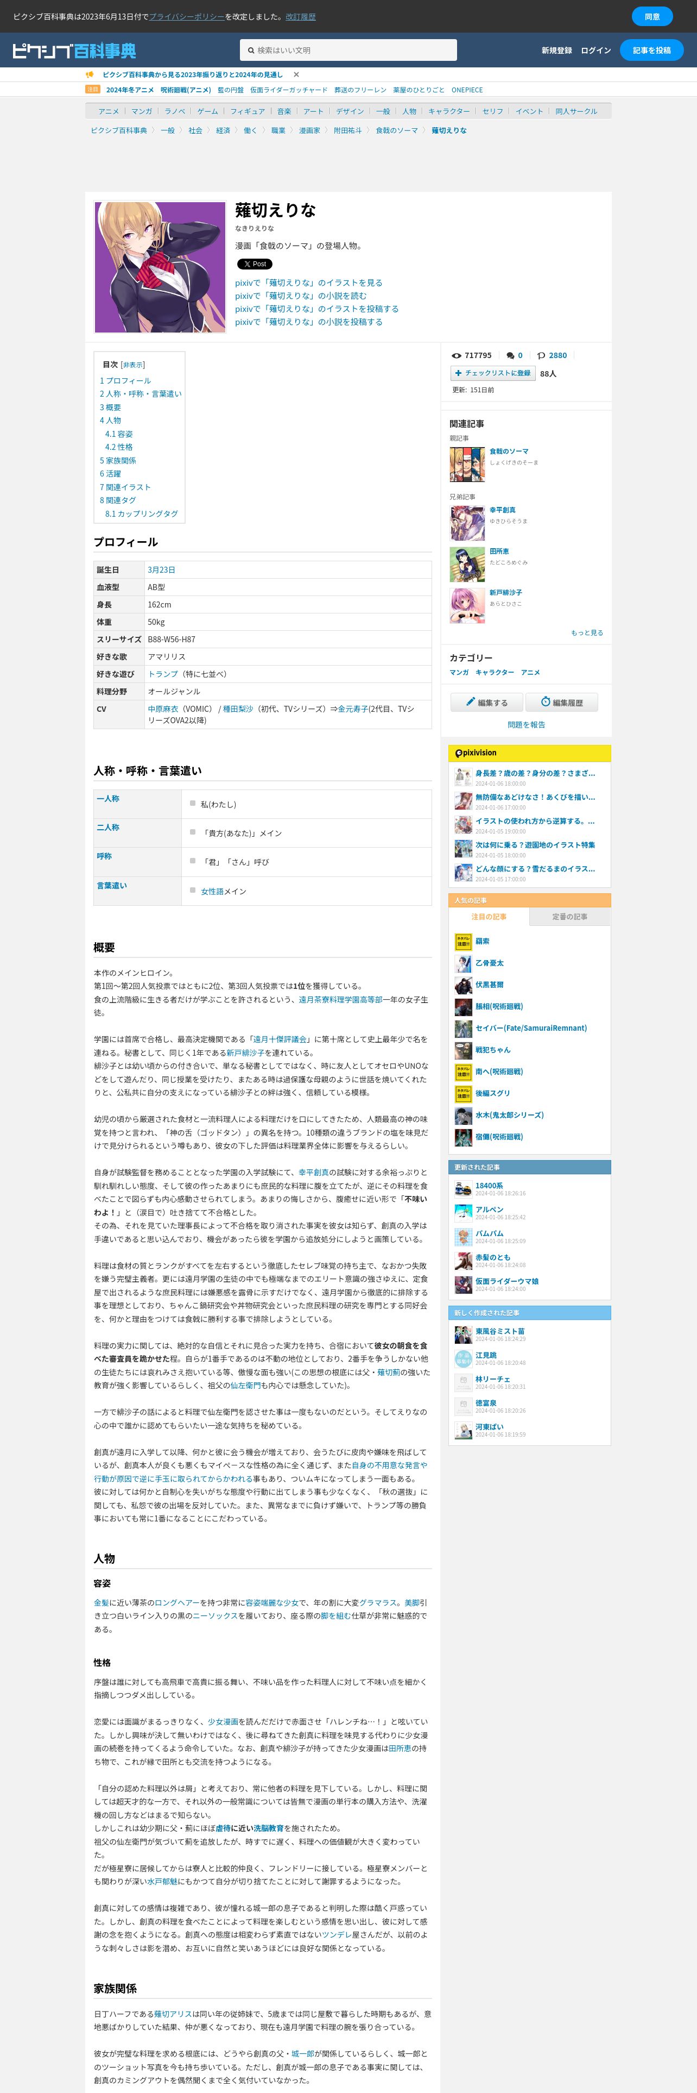This screenshot has width=697, height=2093.
Task: Jump to 8.1 カップリングタグ
Action: pos(141,513)
